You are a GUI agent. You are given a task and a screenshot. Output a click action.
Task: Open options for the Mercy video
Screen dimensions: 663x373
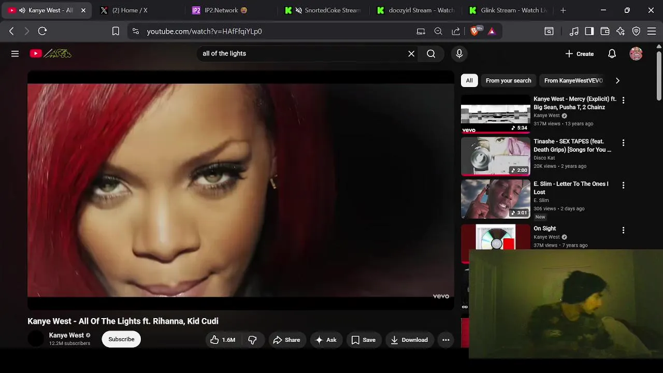tap(623, 100)
